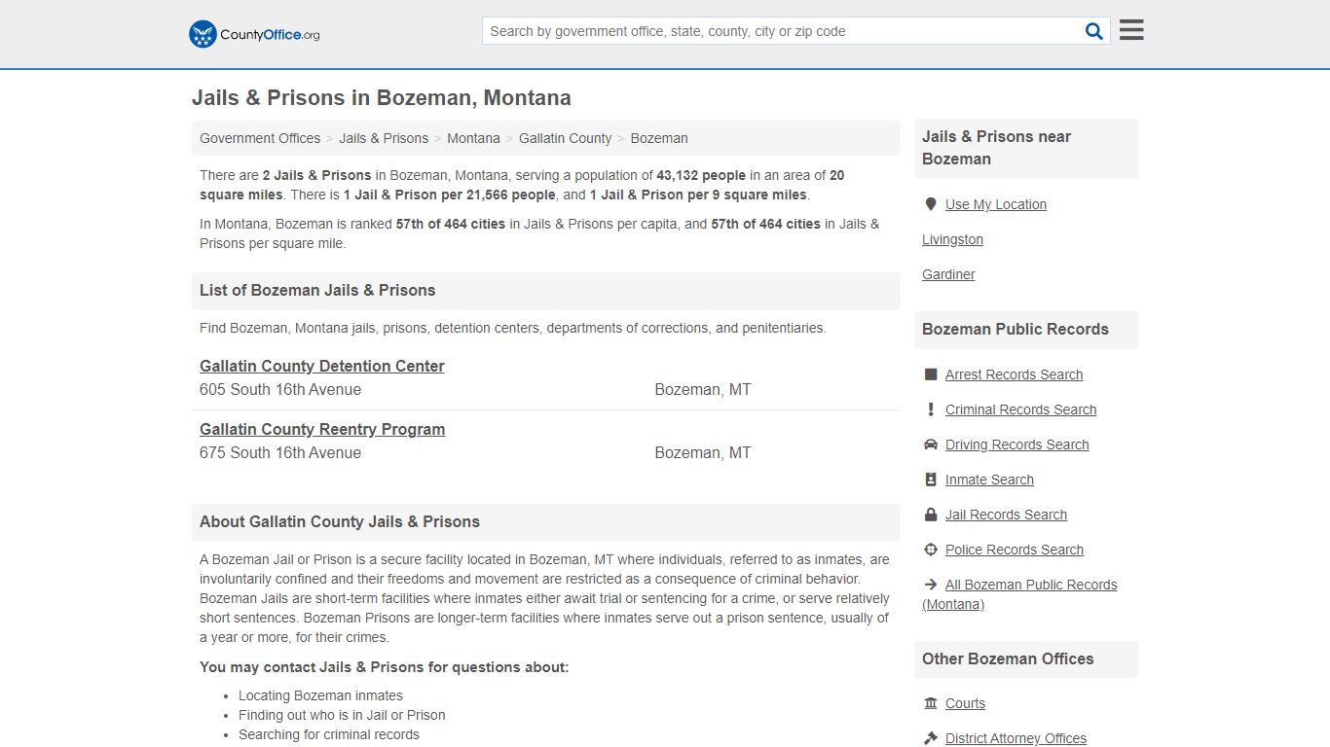Open Driving Records Search link
This screenshot has height=747, width=1330.
pyautogui.click(x=1016, y=445)
